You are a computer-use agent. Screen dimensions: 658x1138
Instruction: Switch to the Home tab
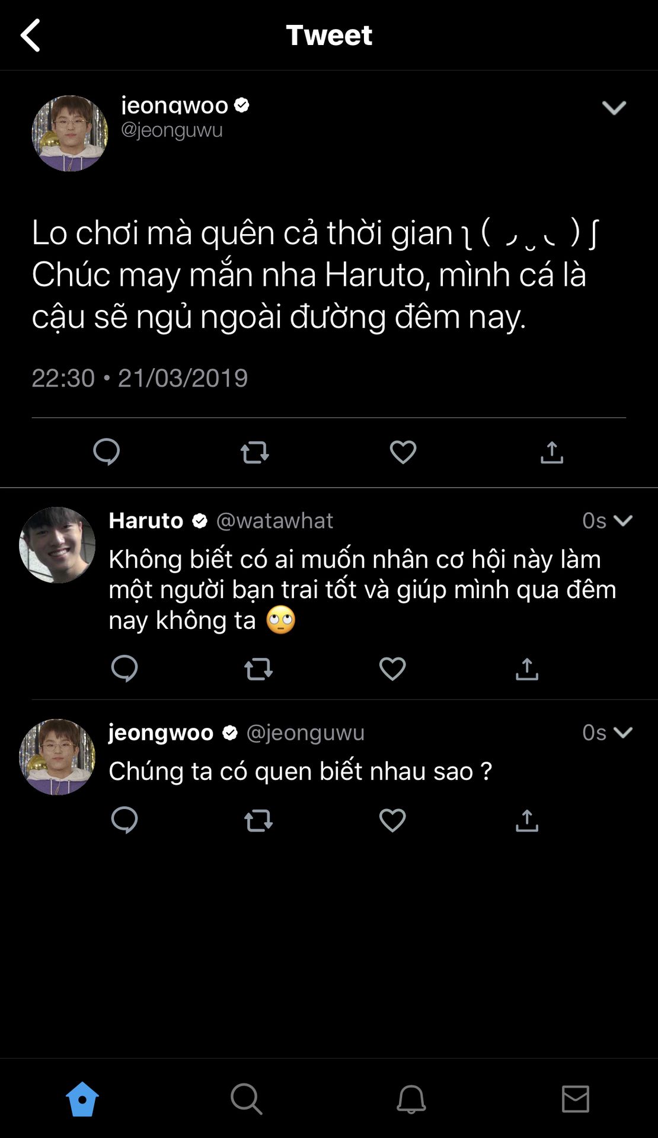82,1099
